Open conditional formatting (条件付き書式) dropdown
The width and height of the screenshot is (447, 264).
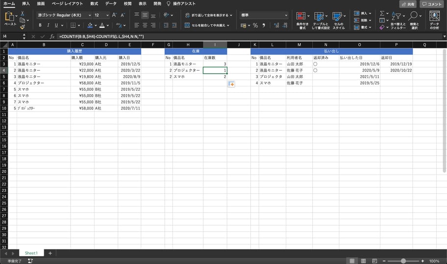click(x=302, y=21)
